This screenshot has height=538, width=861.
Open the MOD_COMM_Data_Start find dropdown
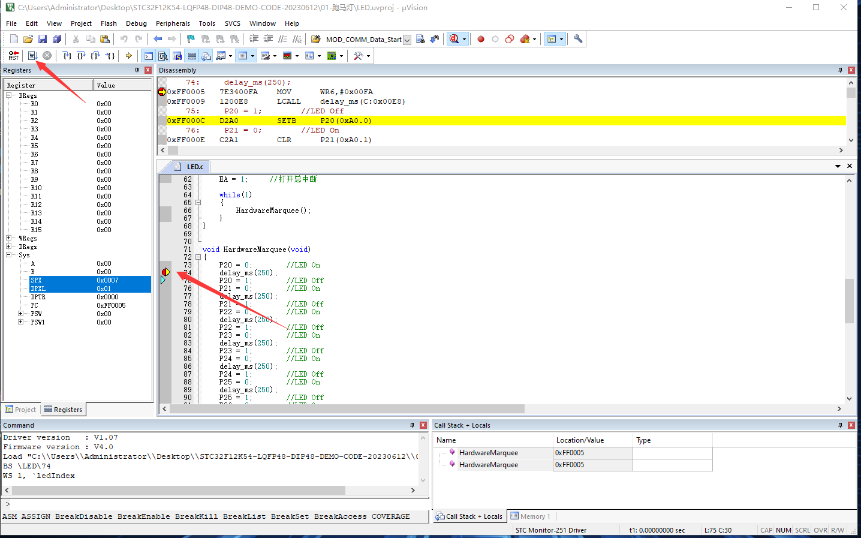(407, 40)
